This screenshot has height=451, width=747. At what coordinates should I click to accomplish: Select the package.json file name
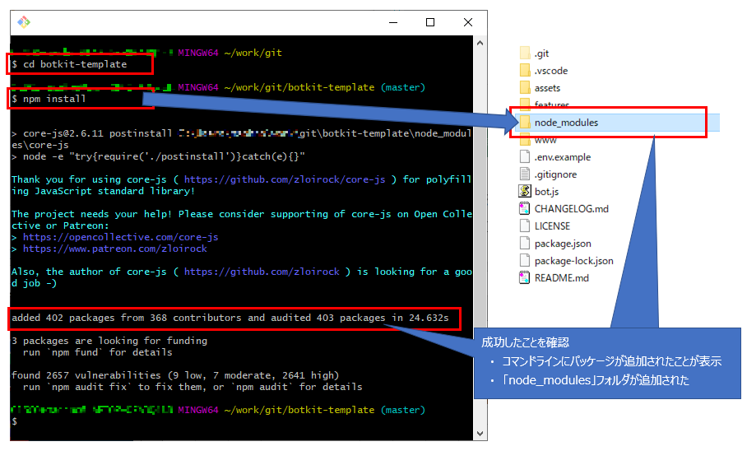[563, 244]
